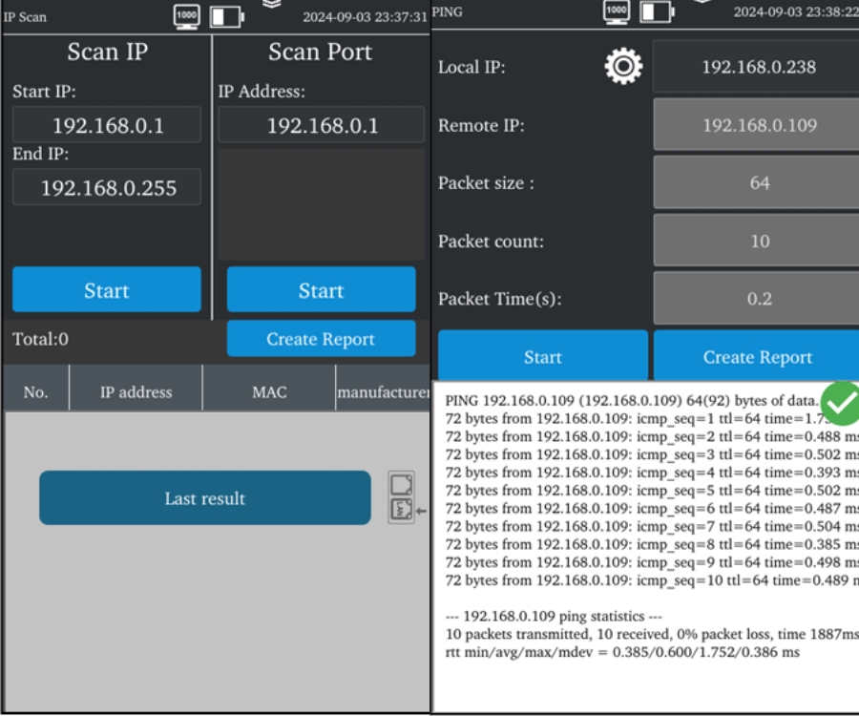Set the Packet count field
The height and width of the screenshot is (716, 859).
[759, 241]
